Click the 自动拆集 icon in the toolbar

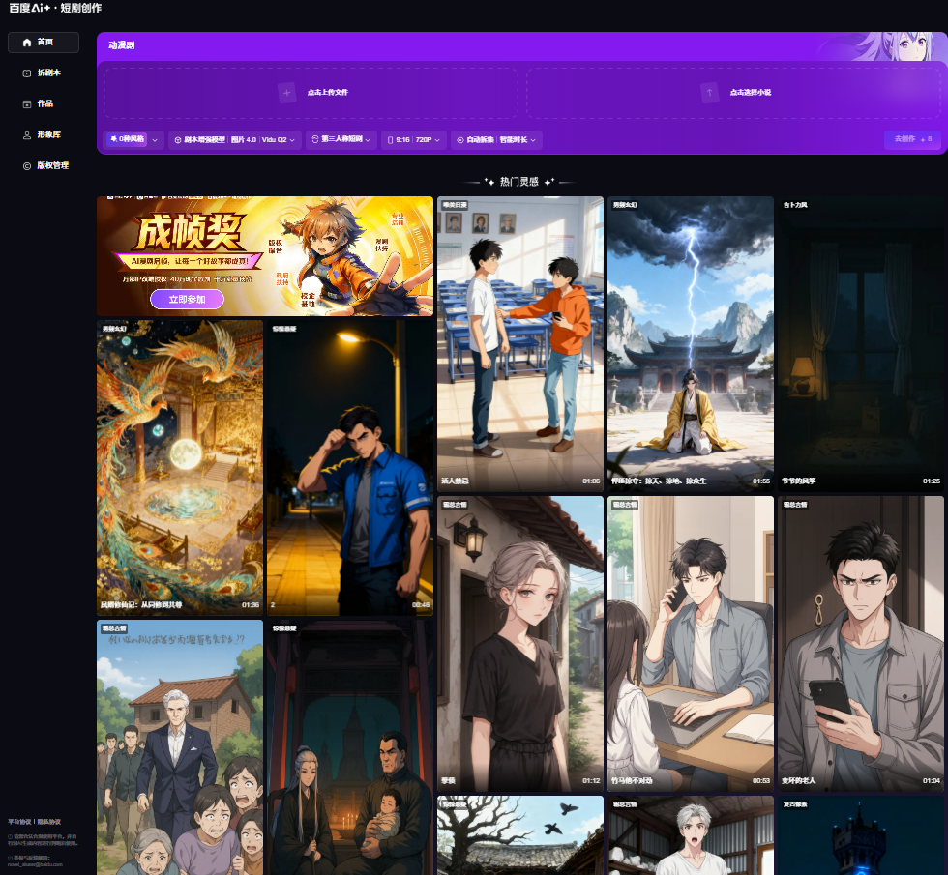[x=460, y=140]
